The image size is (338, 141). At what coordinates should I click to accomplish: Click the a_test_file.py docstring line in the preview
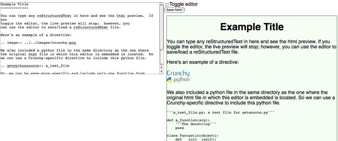221,112
